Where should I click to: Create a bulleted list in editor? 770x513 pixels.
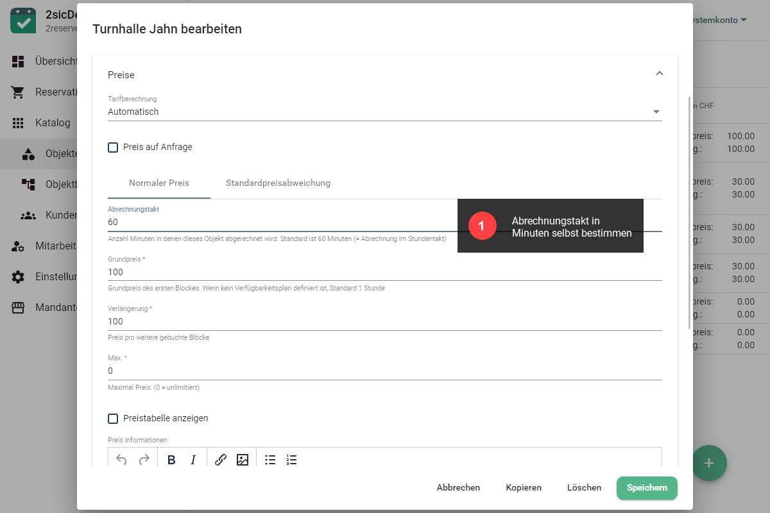coord(270,460)
